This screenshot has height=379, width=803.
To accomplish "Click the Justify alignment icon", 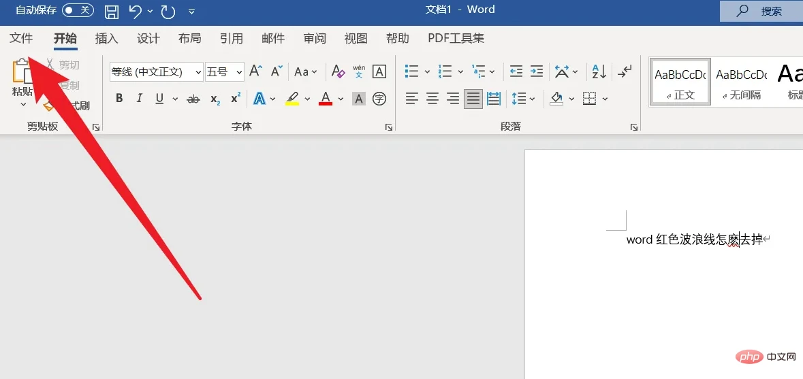I will coord(473,98).
